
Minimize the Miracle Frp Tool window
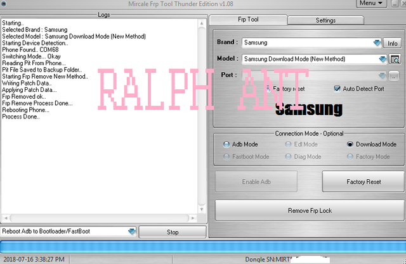(x=395, y=3)
